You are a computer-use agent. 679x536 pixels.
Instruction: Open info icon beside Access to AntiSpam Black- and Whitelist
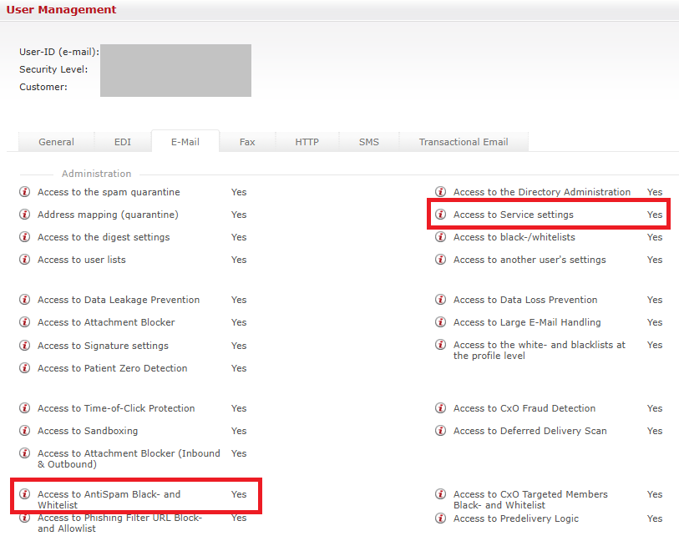(25, 494)
